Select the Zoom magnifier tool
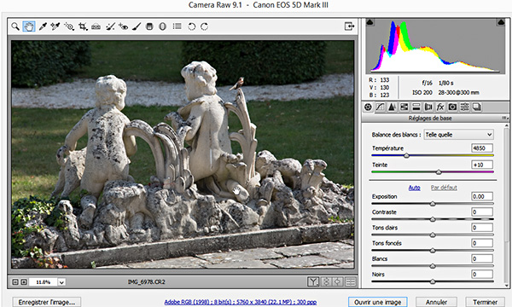512x307 pixels. 15,26
